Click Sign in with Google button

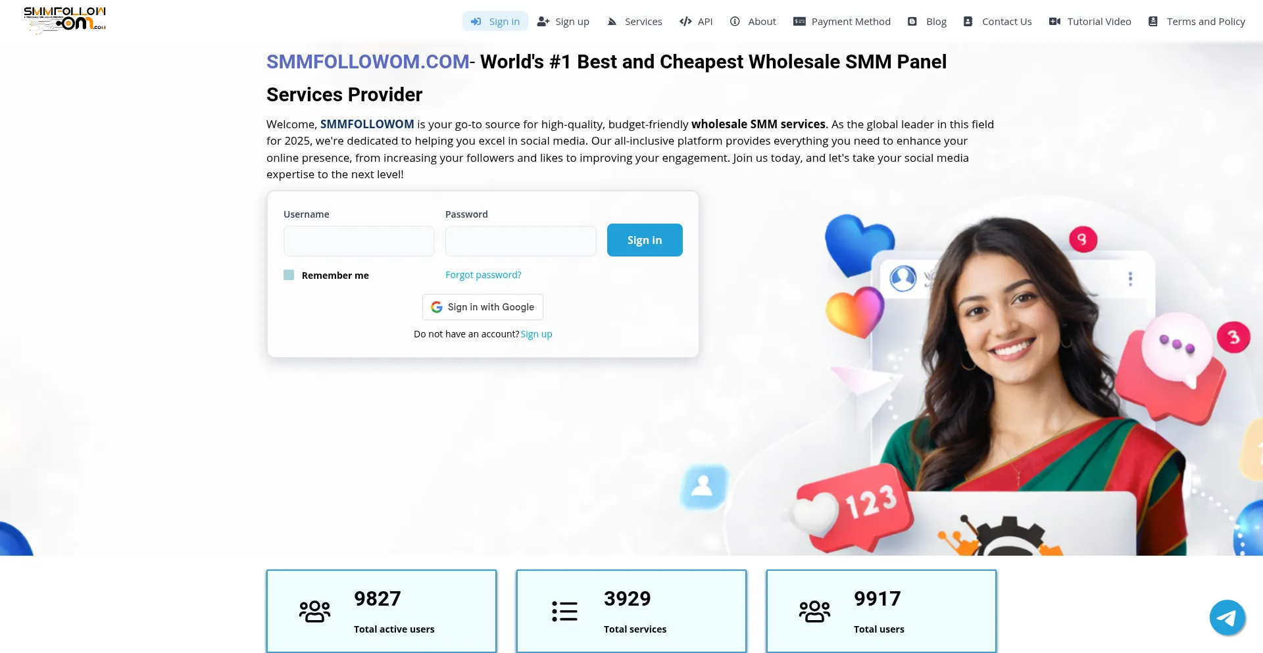[483, 307]
